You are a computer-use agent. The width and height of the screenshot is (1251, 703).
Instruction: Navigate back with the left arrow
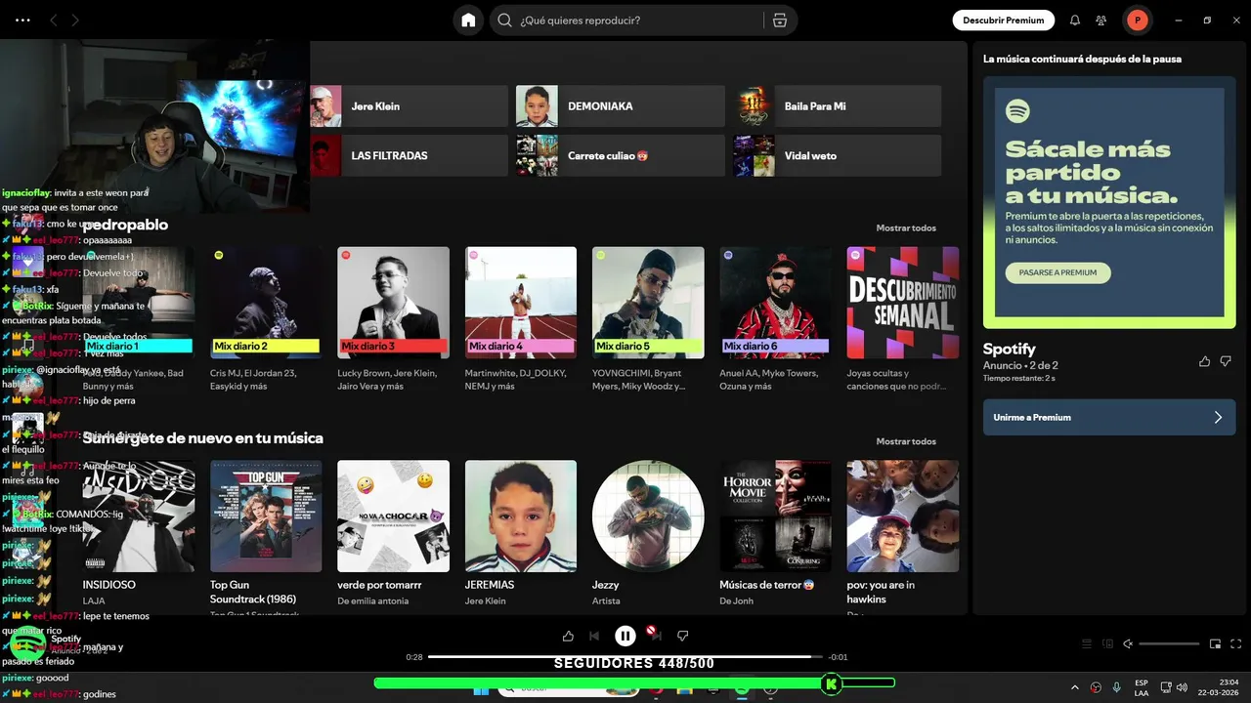pyautogui.click(x=54, y=21)
